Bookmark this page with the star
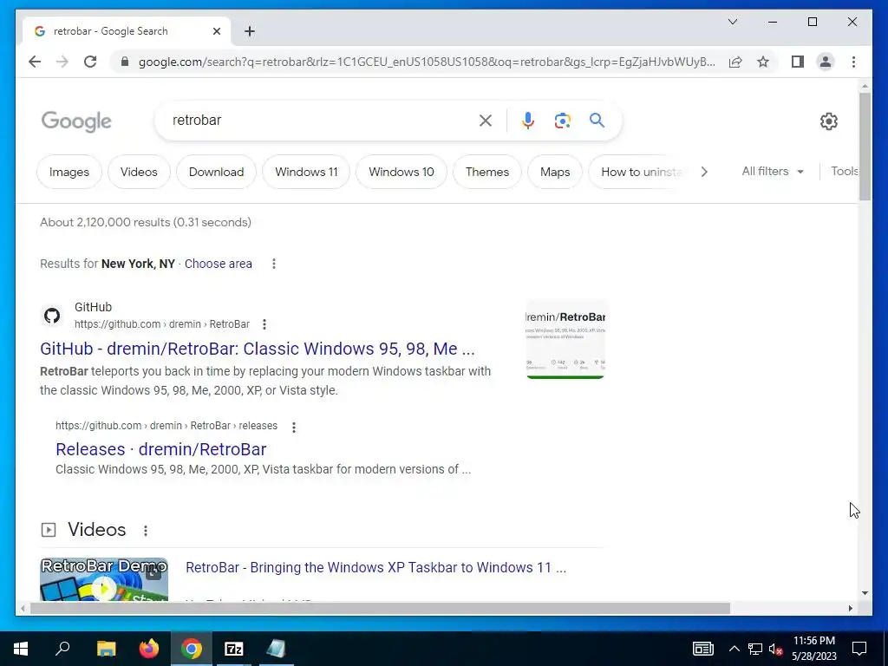The height and width of the screenshot is (666, 888). (763, 62)
